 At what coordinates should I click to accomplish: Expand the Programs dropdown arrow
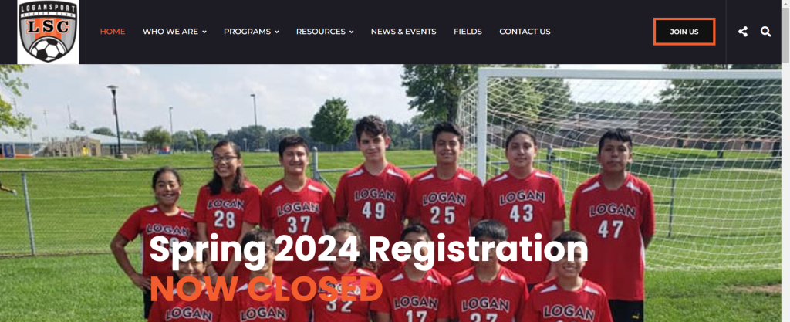(277, 32)
